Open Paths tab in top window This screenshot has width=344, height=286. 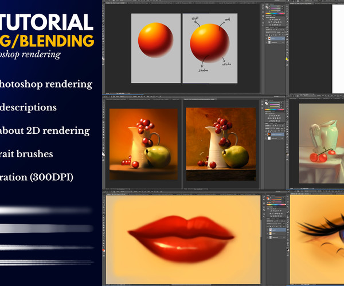(x=276, y=27)
